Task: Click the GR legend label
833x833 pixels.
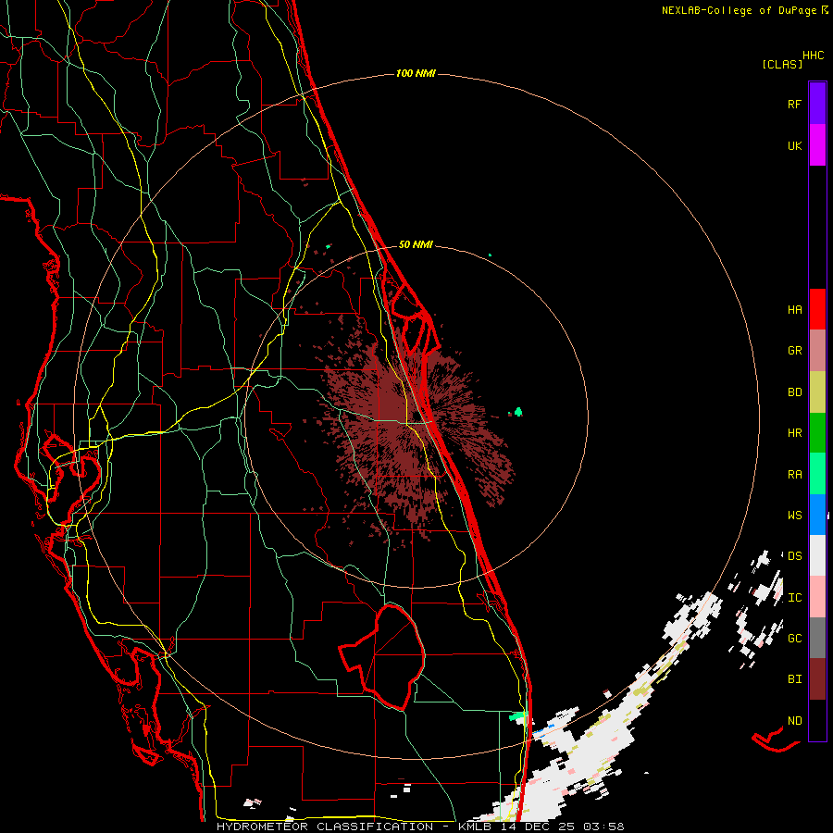Action: (x=794, y=351)
